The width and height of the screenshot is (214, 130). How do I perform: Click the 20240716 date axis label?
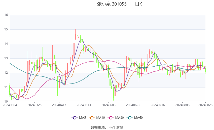pos(158,105)
